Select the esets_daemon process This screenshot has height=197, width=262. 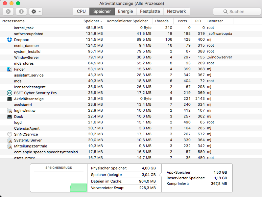131,46
